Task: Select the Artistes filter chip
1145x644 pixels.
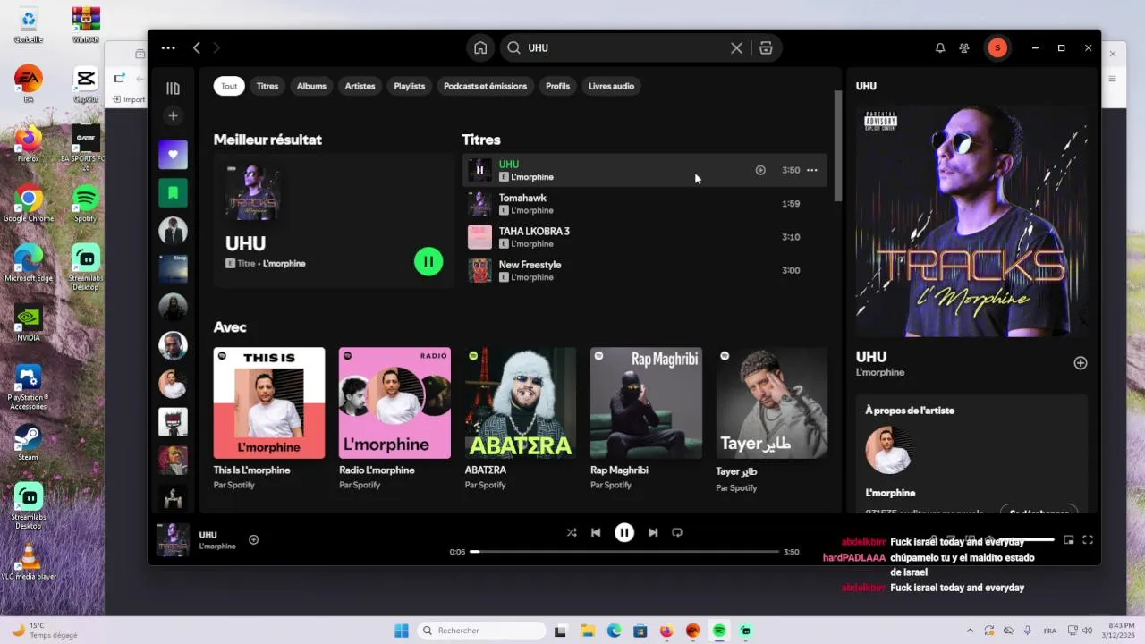Action: (x=360, y=86)
